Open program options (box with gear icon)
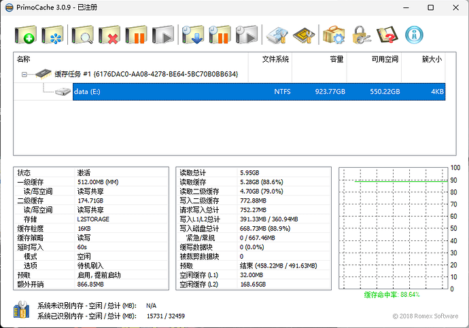This screenshot has width=469, height=328. [334, 35]
